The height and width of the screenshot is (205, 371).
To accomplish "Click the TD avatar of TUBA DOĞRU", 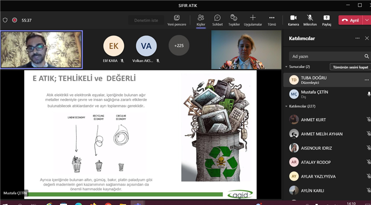I will tap(294, 80).
